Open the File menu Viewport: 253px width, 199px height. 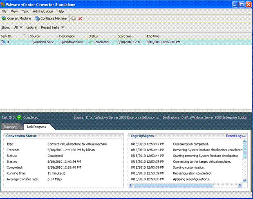pyautogui.click(x=4, y=11)
